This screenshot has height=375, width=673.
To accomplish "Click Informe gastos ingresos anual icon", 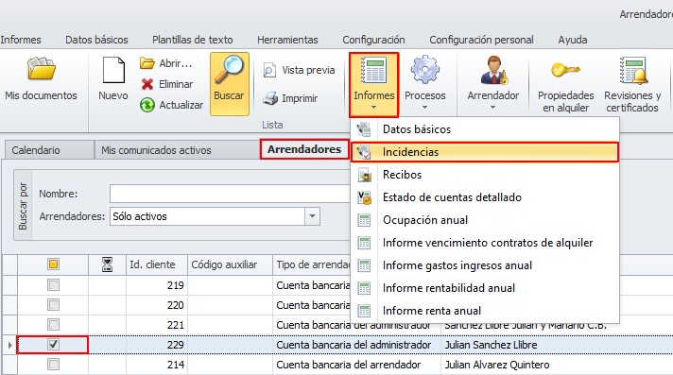I will coord(364,265).
